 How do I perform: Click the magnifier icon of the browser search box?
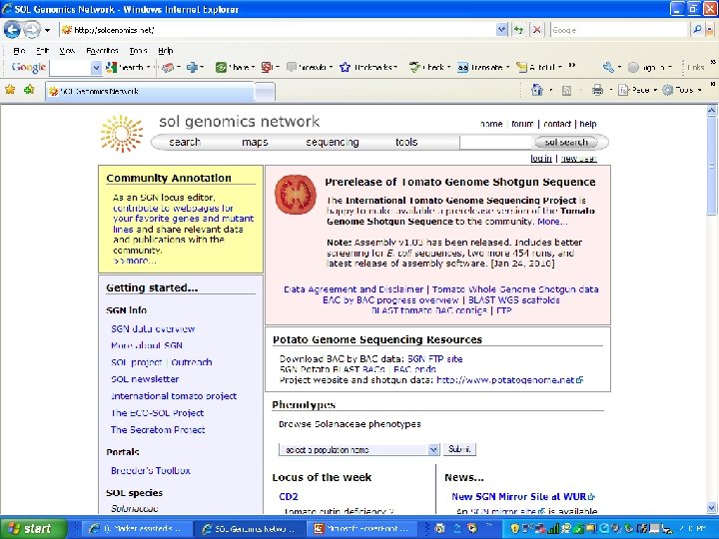[697, 30]
